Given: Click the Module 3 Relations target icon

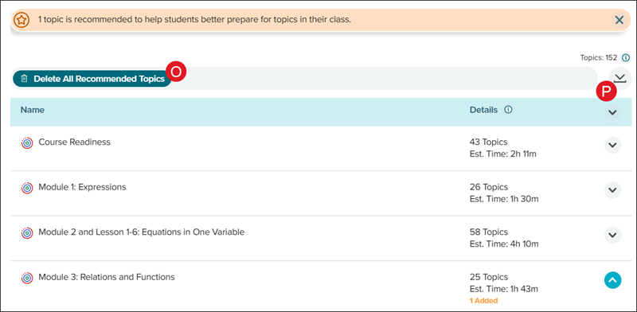Looking at the screenshot, I should [x=27, y=278].
